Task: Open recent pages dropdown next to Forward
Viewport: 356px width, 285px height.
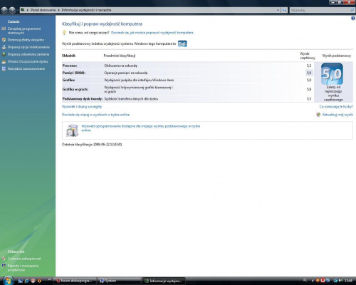Action: tap(18, 10)
